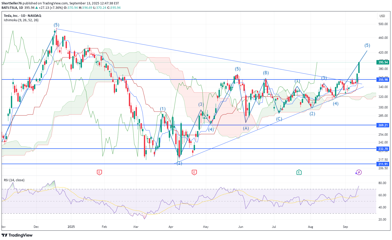Select the green earnings marker in late July
392x240 pixels.
click(299, 172)
